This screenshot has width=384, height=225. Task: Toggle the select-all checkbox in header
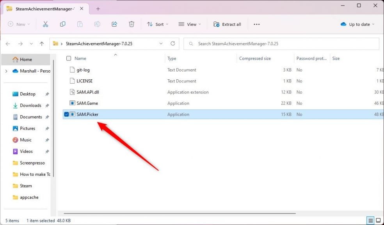(69, 59)
